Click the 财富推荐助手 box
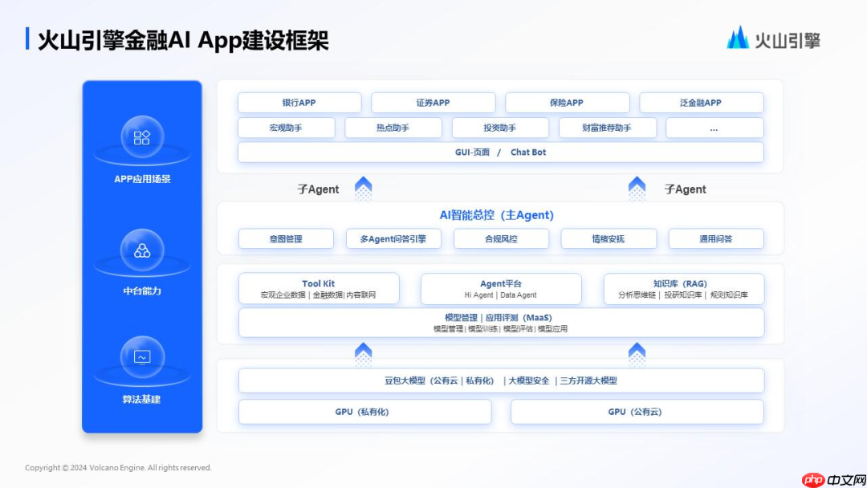This screenshot has height=488, width=867. pos(607,128)
